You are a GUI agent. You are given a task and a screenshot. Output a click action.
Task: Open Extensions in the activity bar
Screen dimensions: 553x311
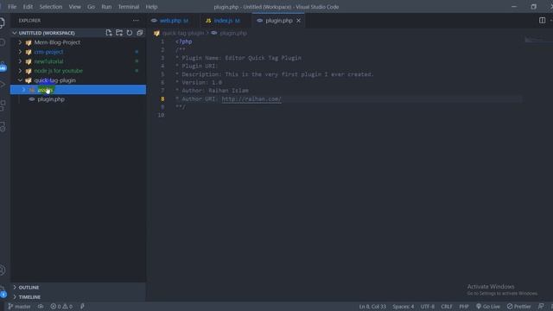click(x=3, y=105)
